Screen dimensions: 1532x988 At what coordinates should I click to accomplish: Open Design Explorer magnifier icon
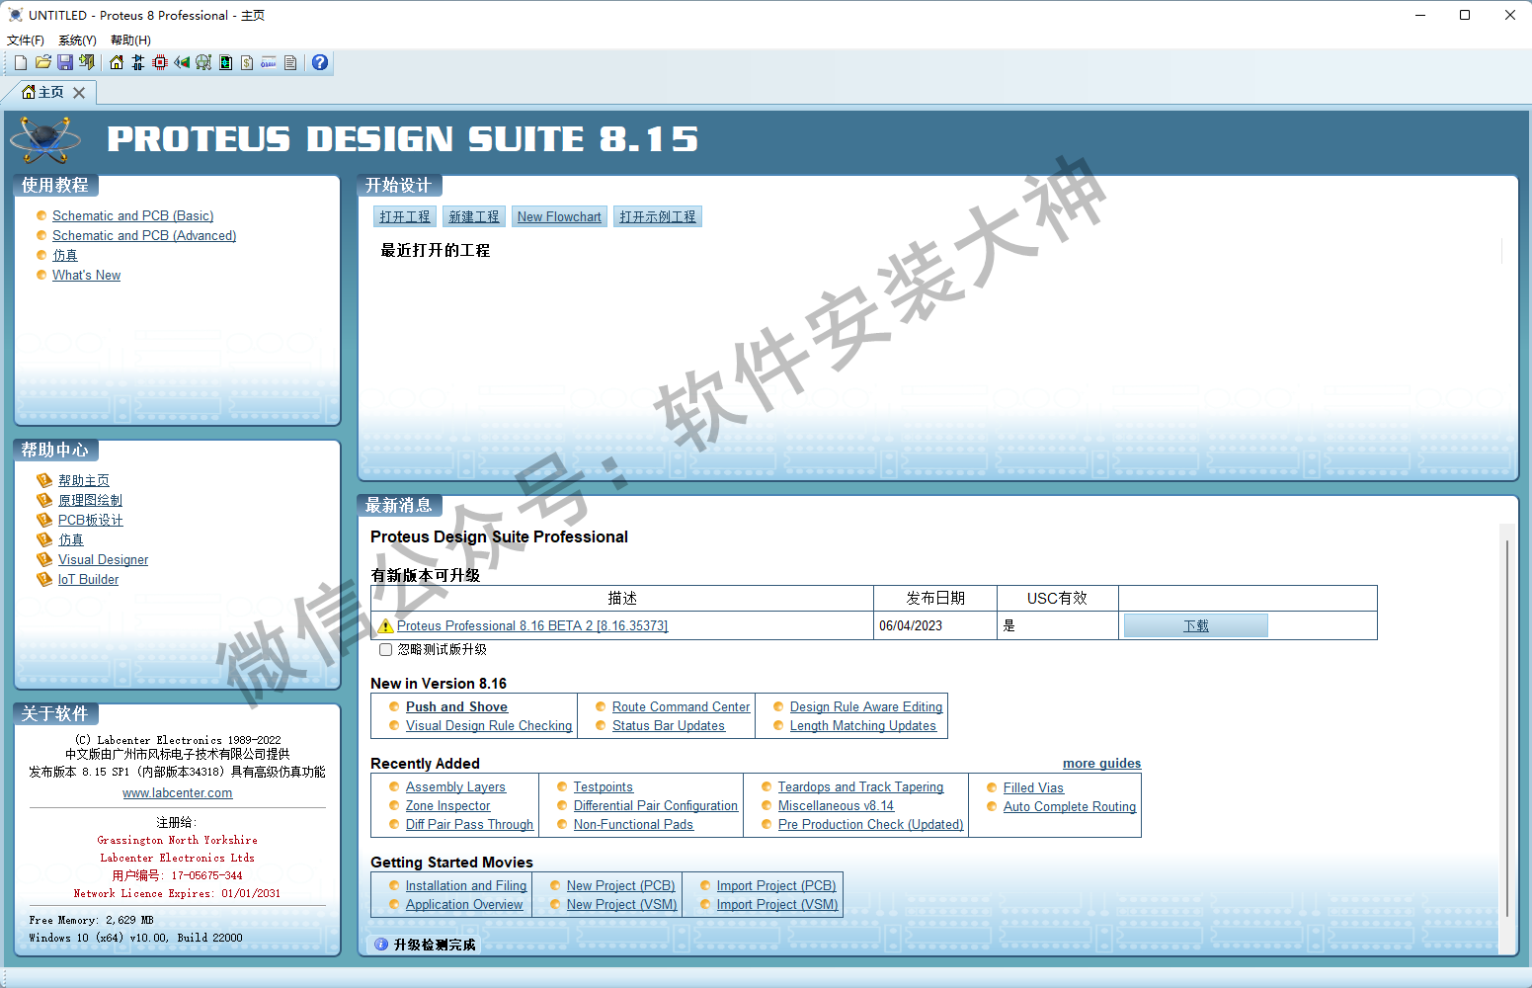(x=203, y=62)
